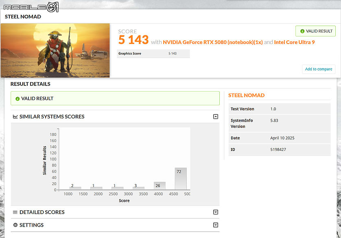Open the NVIDIA GeForce RTX 5080 (notebook) link

(x=213, y=42)
